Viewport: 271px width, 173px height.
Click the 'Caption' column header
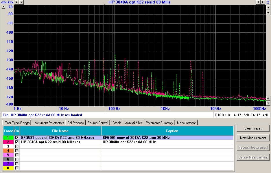167,131
